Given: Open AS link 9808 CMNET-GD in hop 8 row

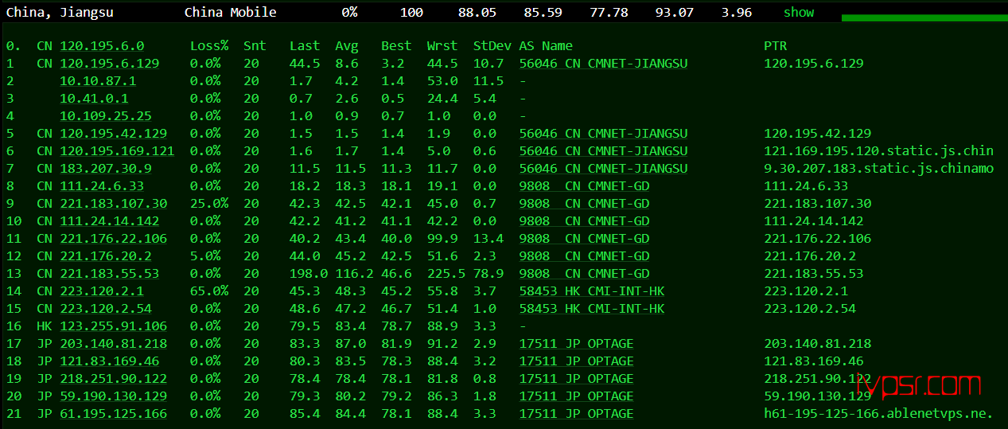Looking at the screenshot, I should (x=584, y=186).
